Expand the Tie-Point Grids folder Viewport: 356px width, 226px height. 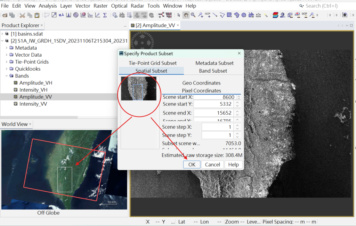(x=7, y=62)
